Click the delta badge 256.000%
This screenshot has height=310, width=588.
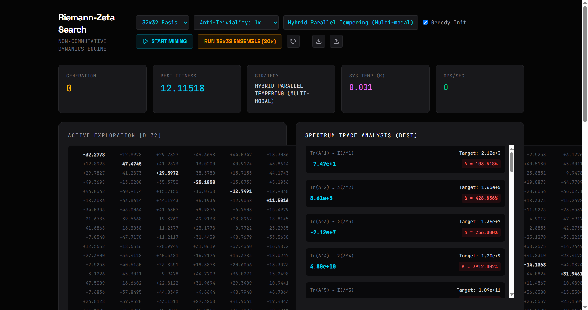[481, 232]
